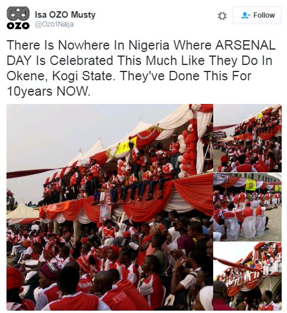287x313 pixels.
Task: Click the yellow flag in the middle-right photo
Action: (x=250, y=185)
